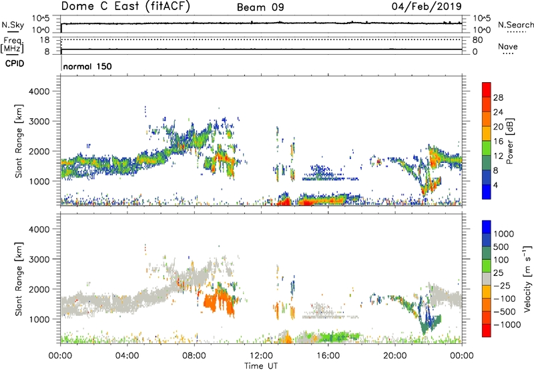534x370 pixels.
Task: Click the '12:00' time axis tick label
Action: (x=261, y=356)
